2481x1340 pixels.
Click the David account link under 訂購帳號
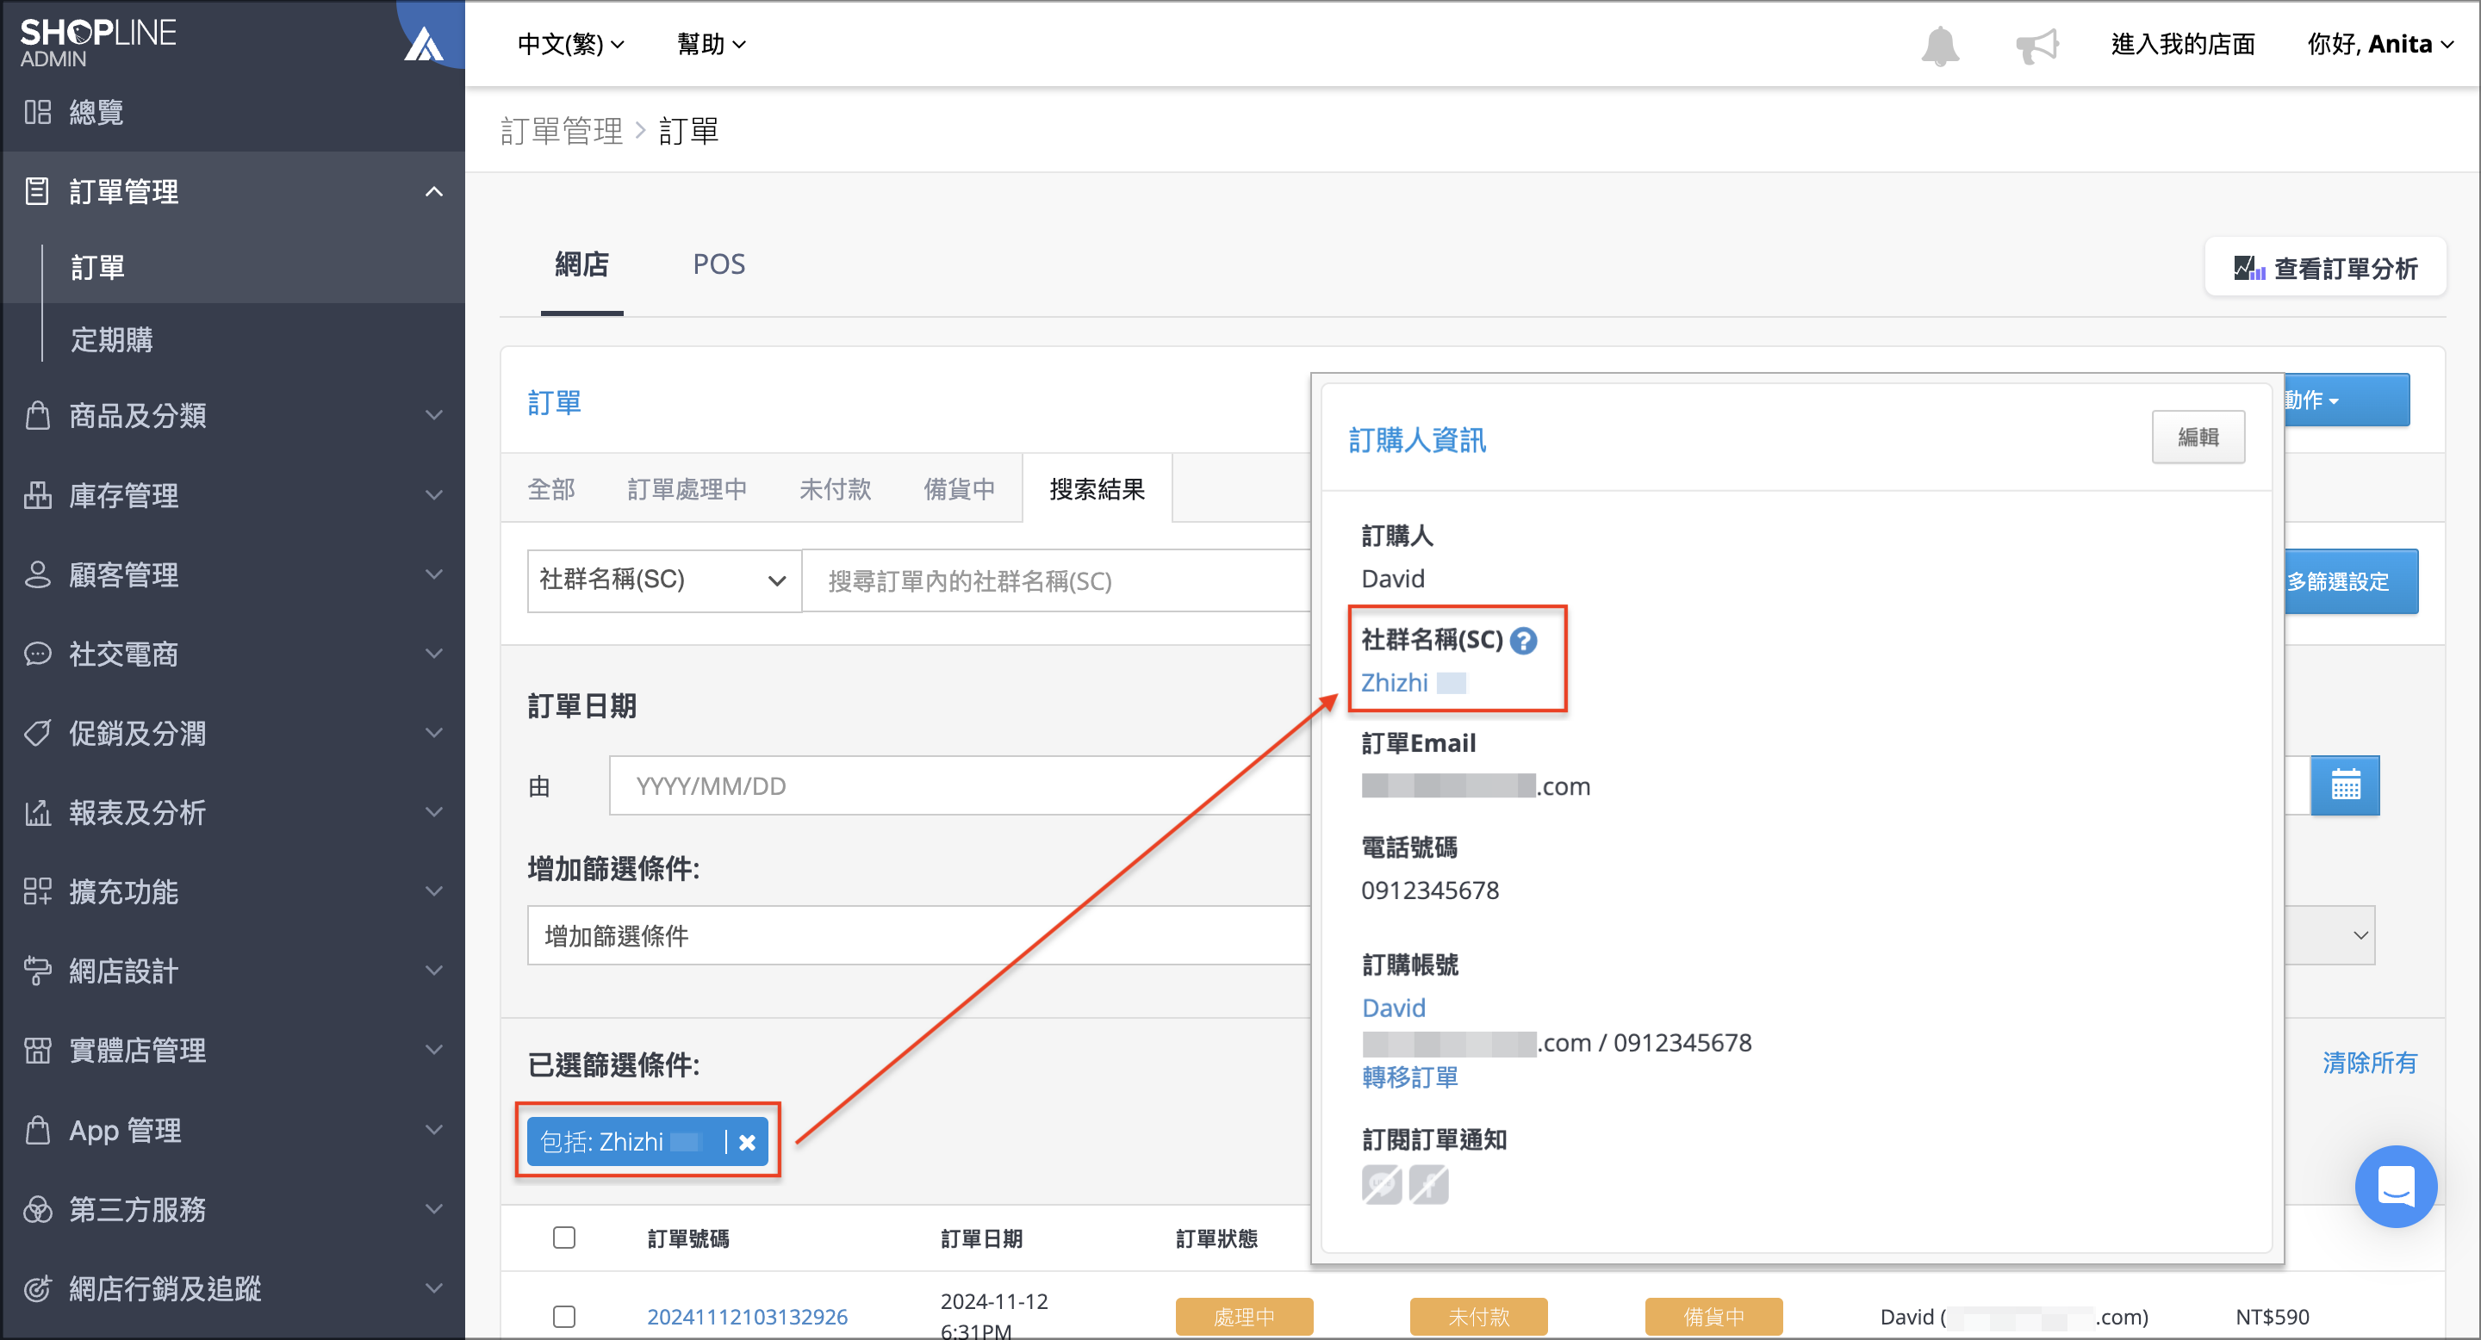coord(1394,1007)
